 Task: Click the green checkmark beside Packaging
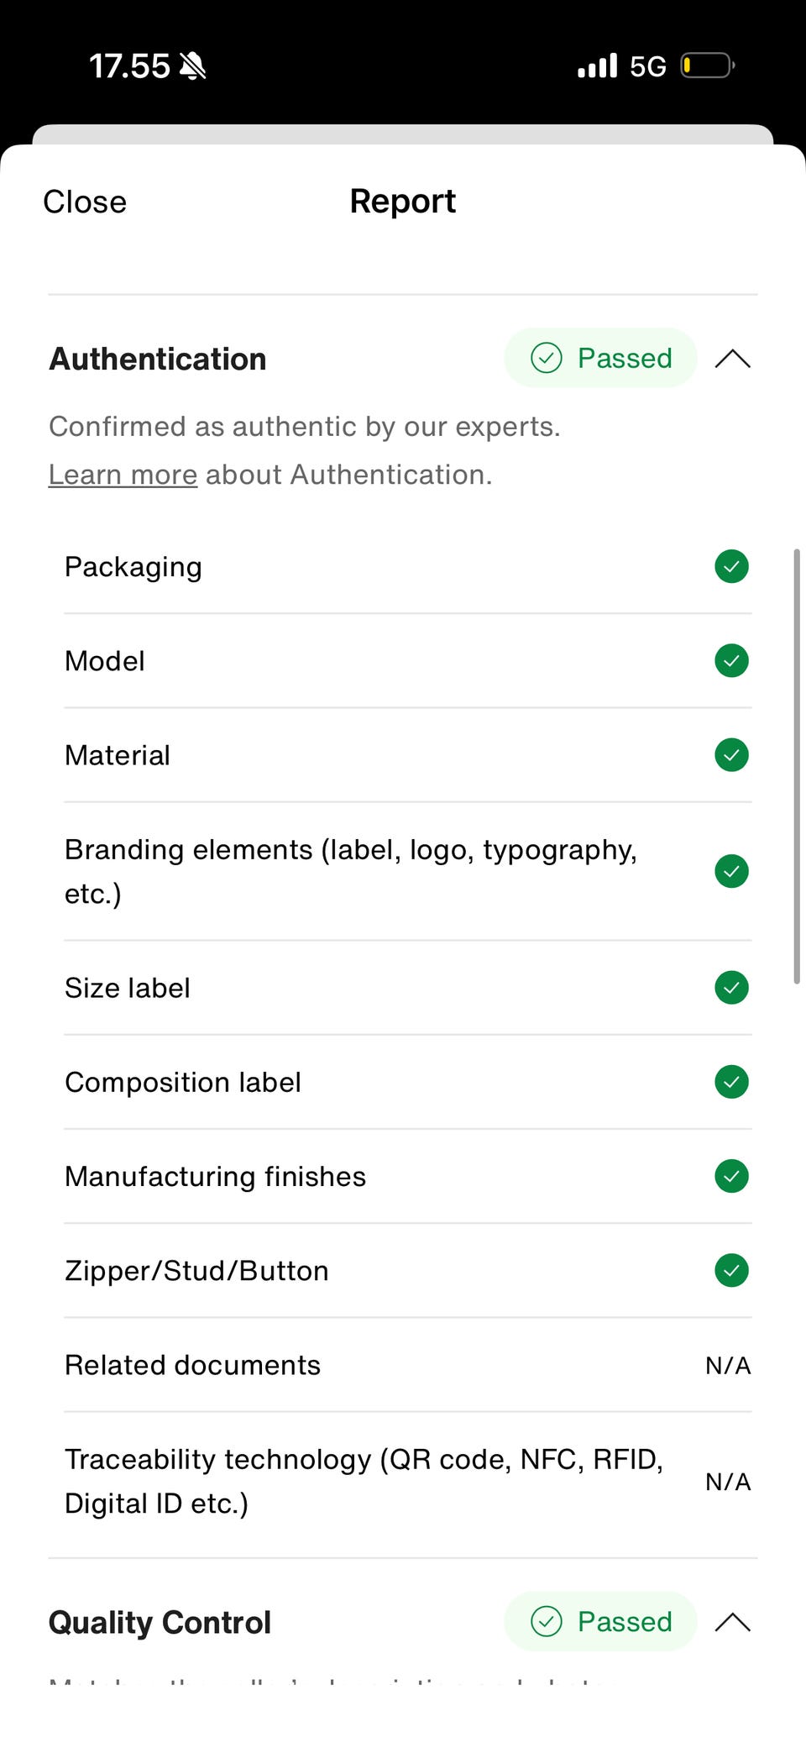tap(731, 566)
